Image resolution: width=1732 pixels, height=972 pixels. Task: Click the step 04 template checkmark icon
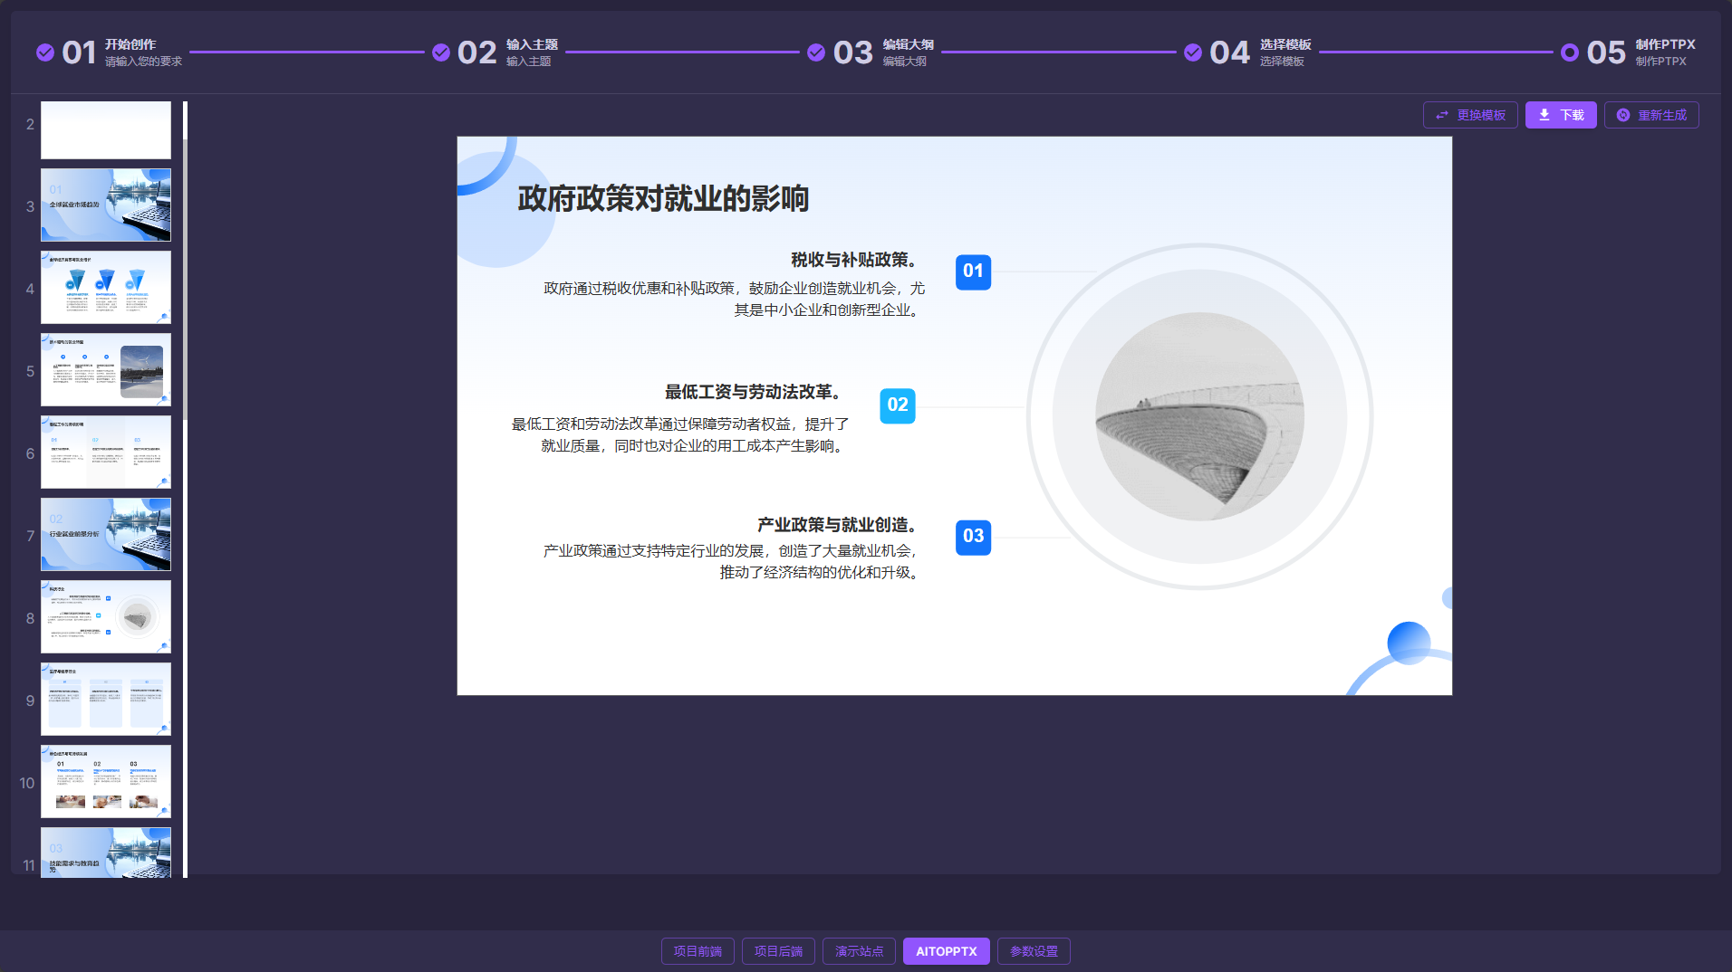pyautogui.click(x=1193, y=52)
